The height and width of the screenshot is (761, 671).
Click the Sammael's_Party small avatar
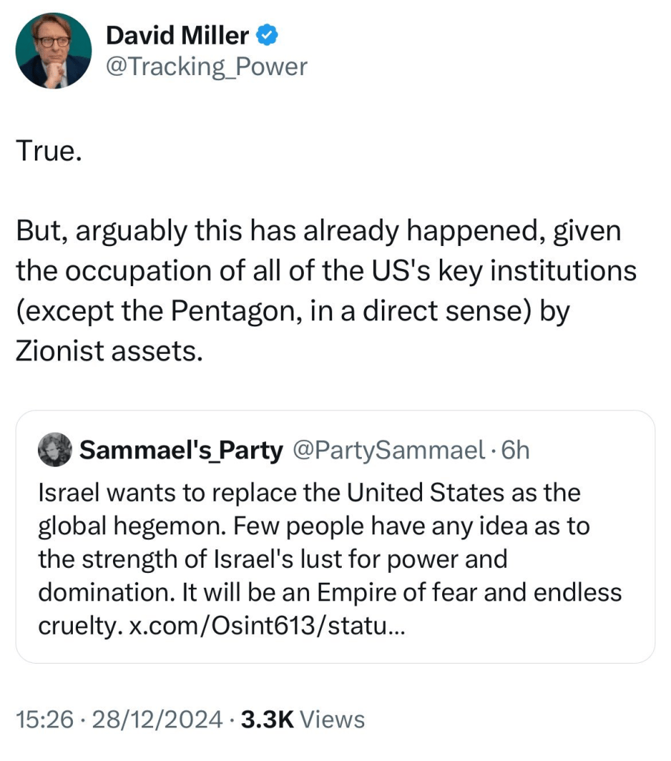[x=54, y=450]
